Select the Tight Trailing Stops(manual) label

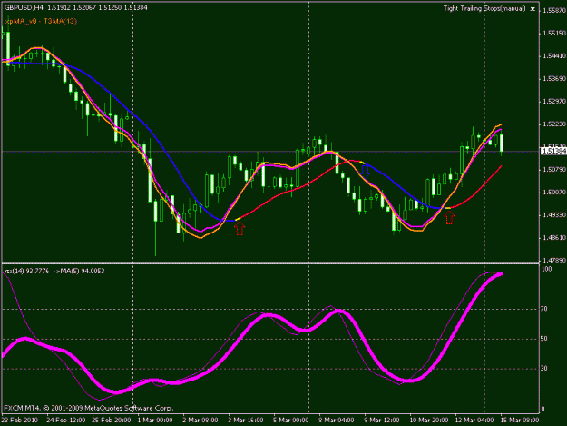tap(484, 8)
